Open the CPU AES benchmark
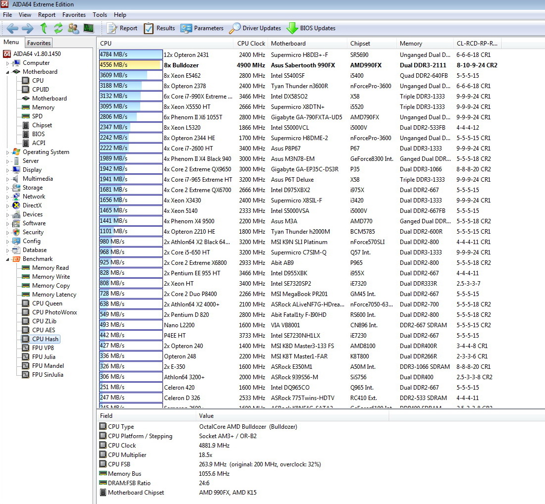Image resolution: width=545 pixels, height=504 pixels. click(x=44, y=330)
